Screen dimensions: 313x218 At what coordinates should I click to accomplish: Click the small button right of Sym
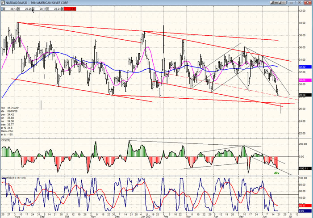point(283,3)
